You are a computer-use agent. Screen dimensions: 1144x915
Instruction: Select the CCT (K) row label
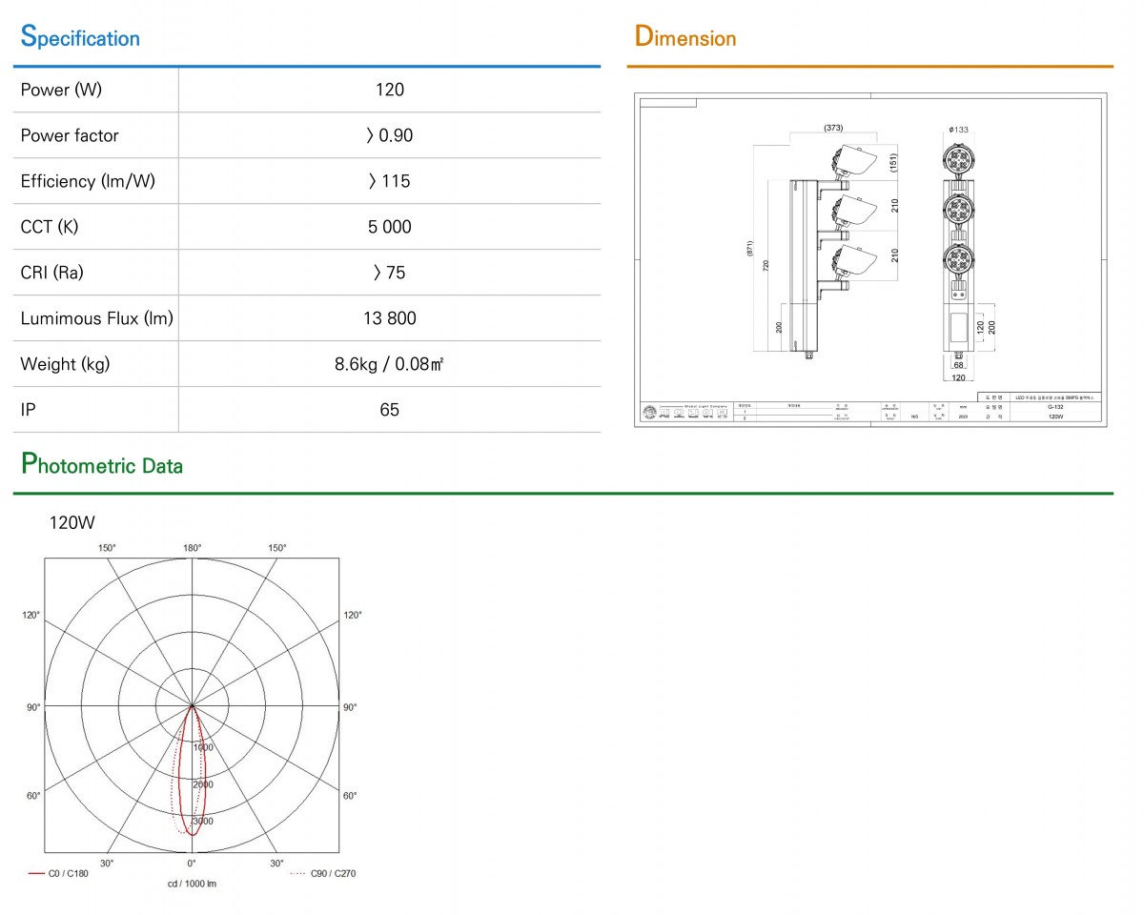pos(49,227)
